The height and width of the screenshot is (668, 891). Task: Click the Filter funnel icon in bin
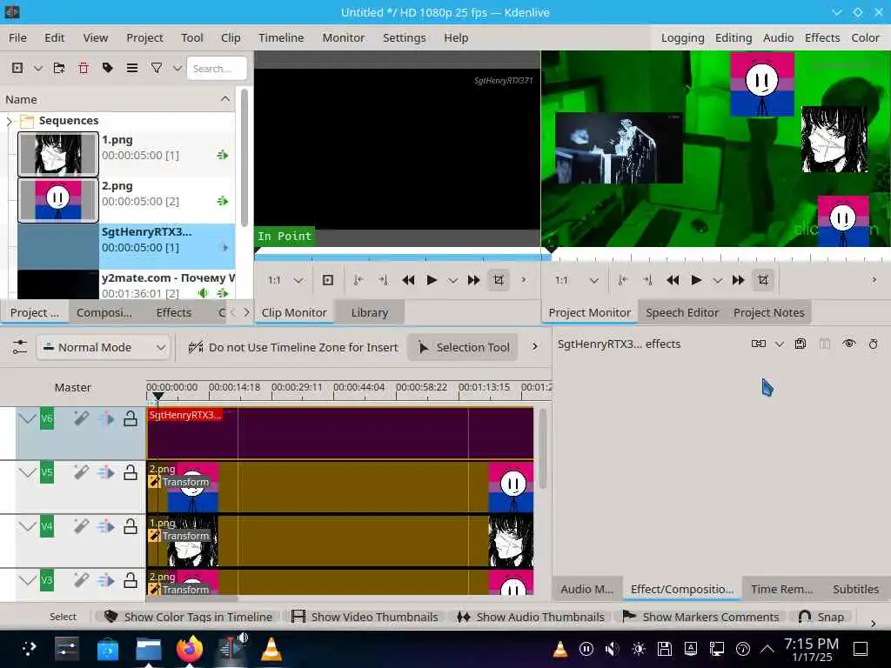click(x=157, y=68)
